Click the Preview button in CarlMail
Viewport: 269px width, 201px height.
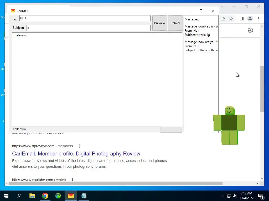pos(159,23)
